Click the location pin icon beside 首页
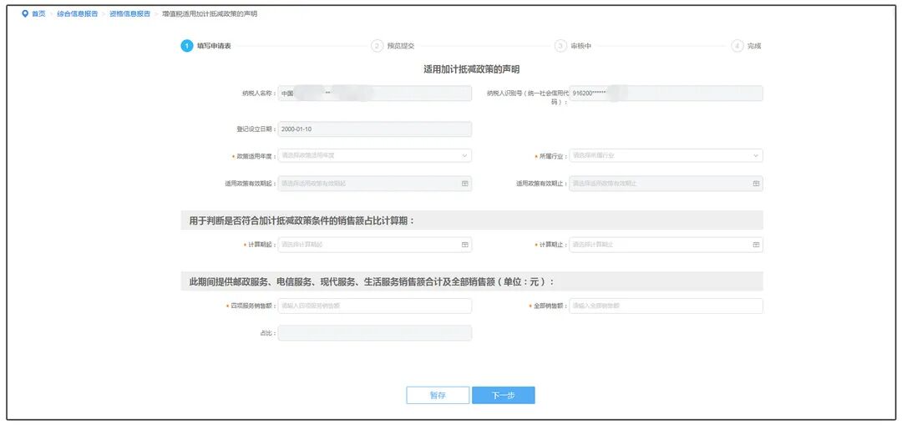This screenshot has height=425, width=902. 24,14
